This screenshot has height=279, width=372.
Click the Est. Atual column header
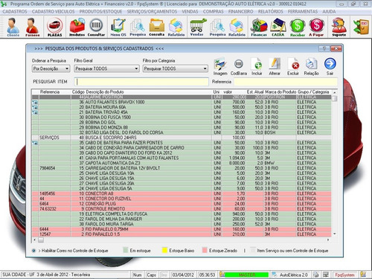pyautogui.click(x=255, y=92)
